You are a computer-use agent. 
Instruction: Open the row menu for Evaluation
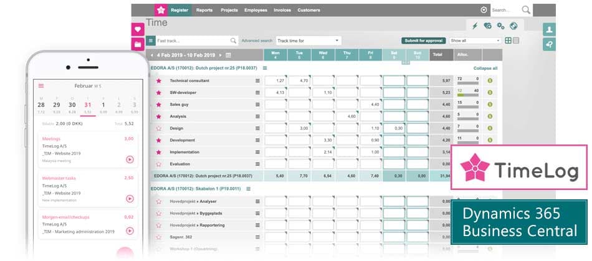click(257, 164)
